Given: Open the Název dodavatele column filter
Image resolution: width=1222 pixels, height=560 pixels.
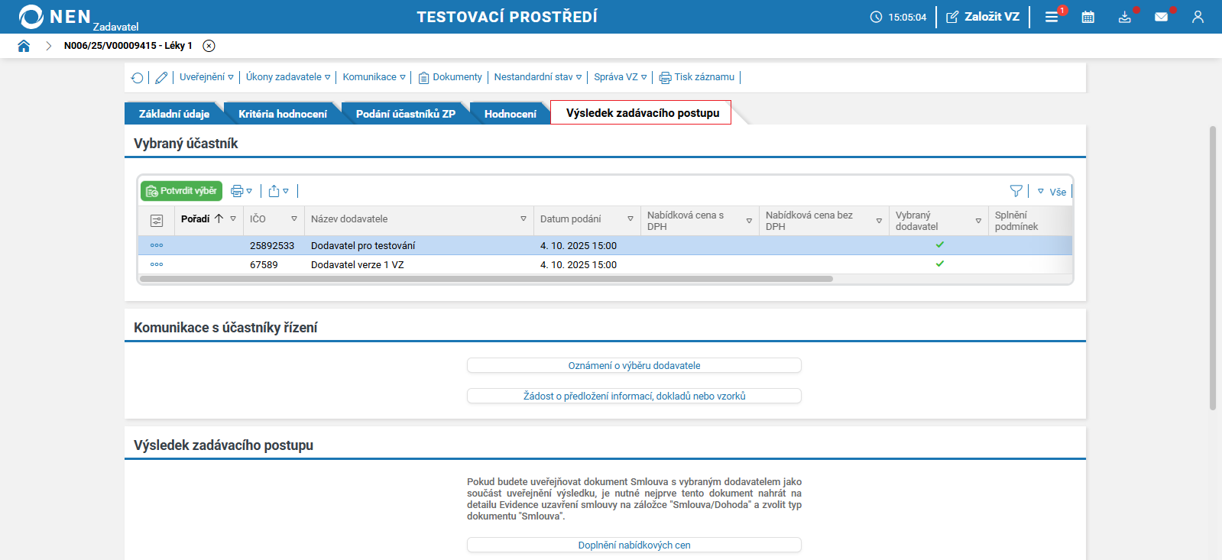Looking at the screenshot, I should click(523, 219).
